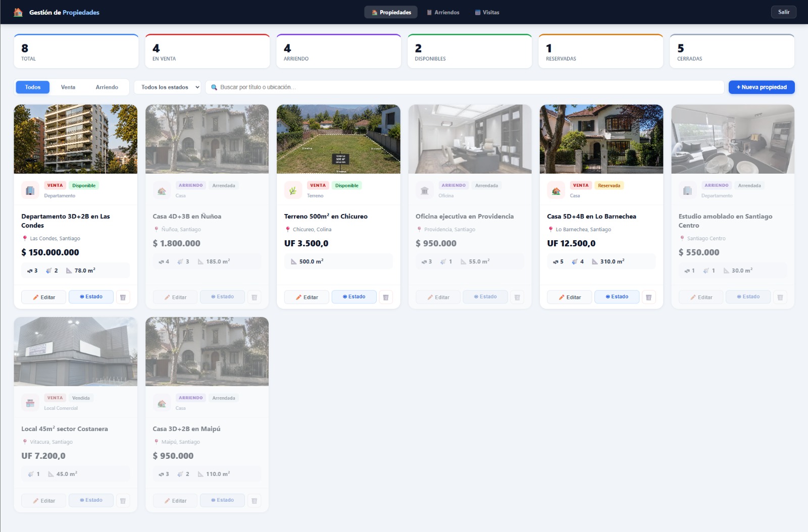Viewport: 808px width, 532px height.
Task: Click the house type icon on Ñuñoa card
Action: click(162, 190)
